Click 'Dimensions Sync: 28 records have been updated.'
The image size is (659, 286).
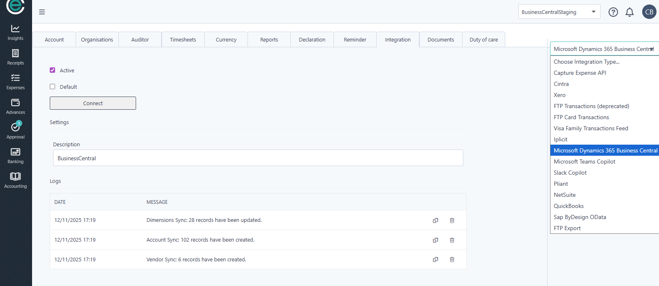pos(204,220)
